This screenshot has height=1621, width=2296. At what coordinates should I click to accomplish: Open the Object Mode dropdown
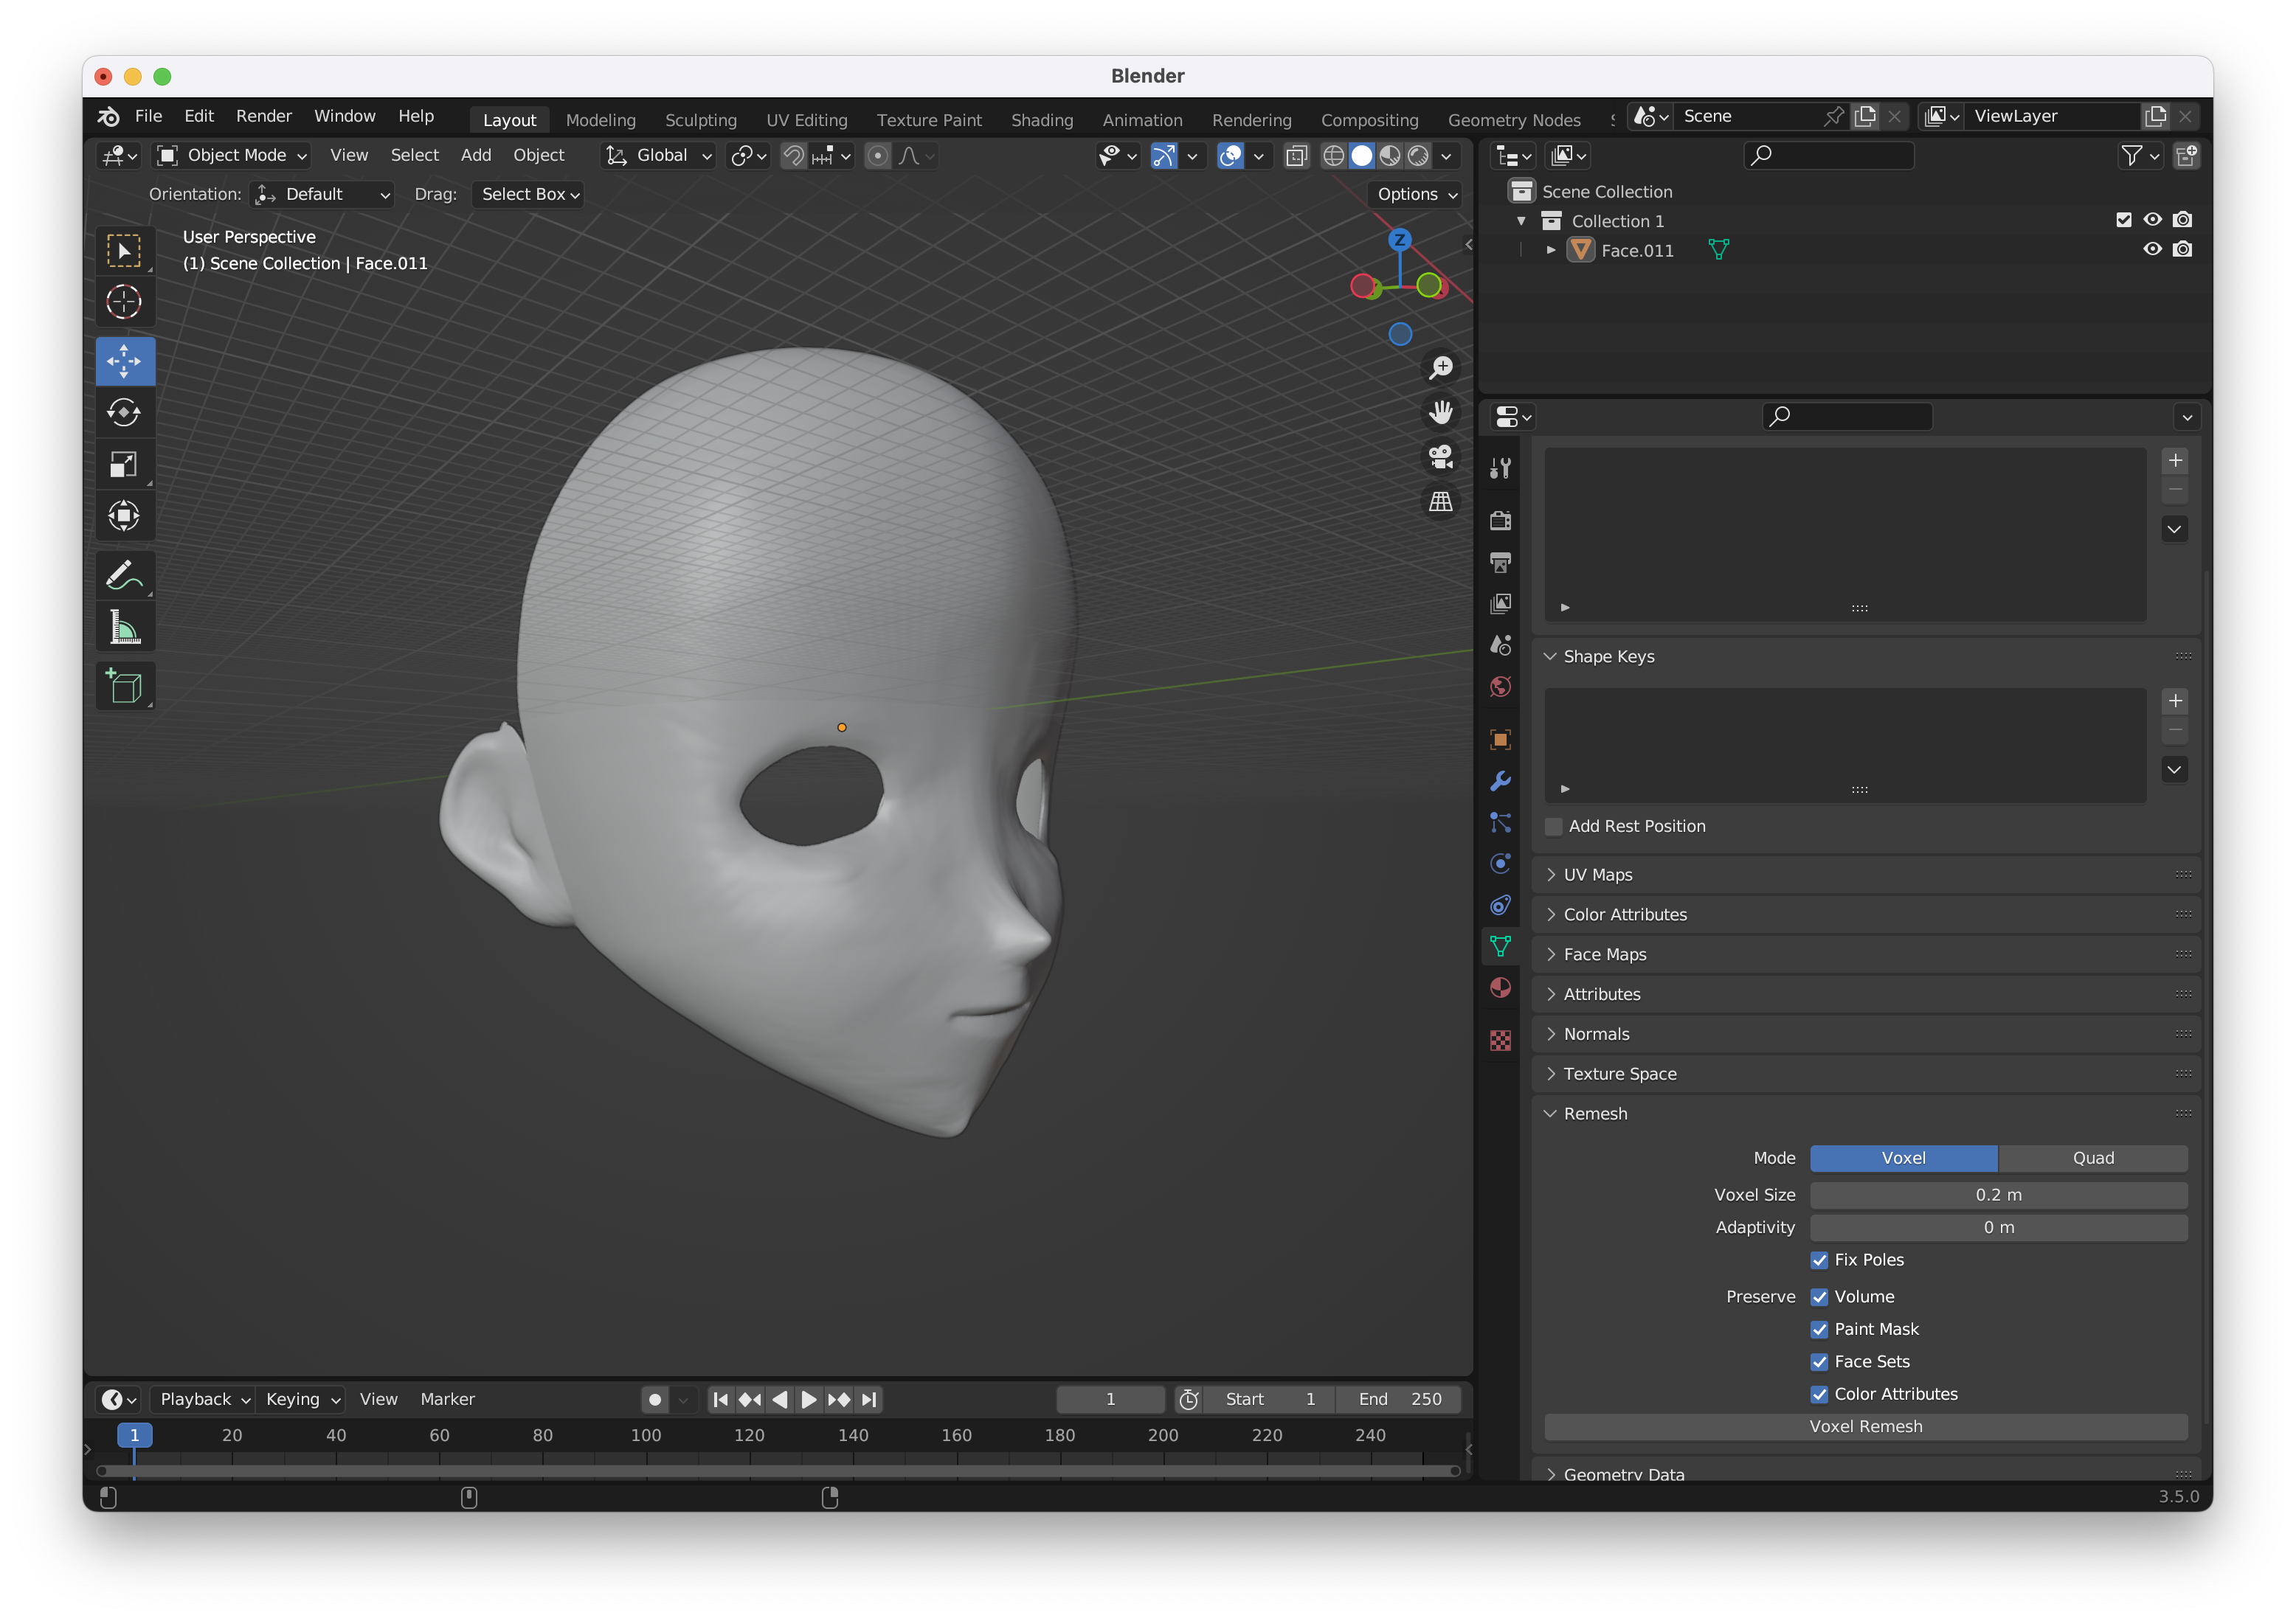point(232,155)
